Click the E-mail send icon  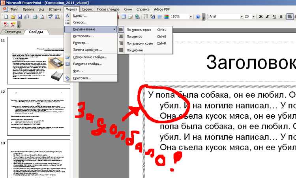pos(27,17)
